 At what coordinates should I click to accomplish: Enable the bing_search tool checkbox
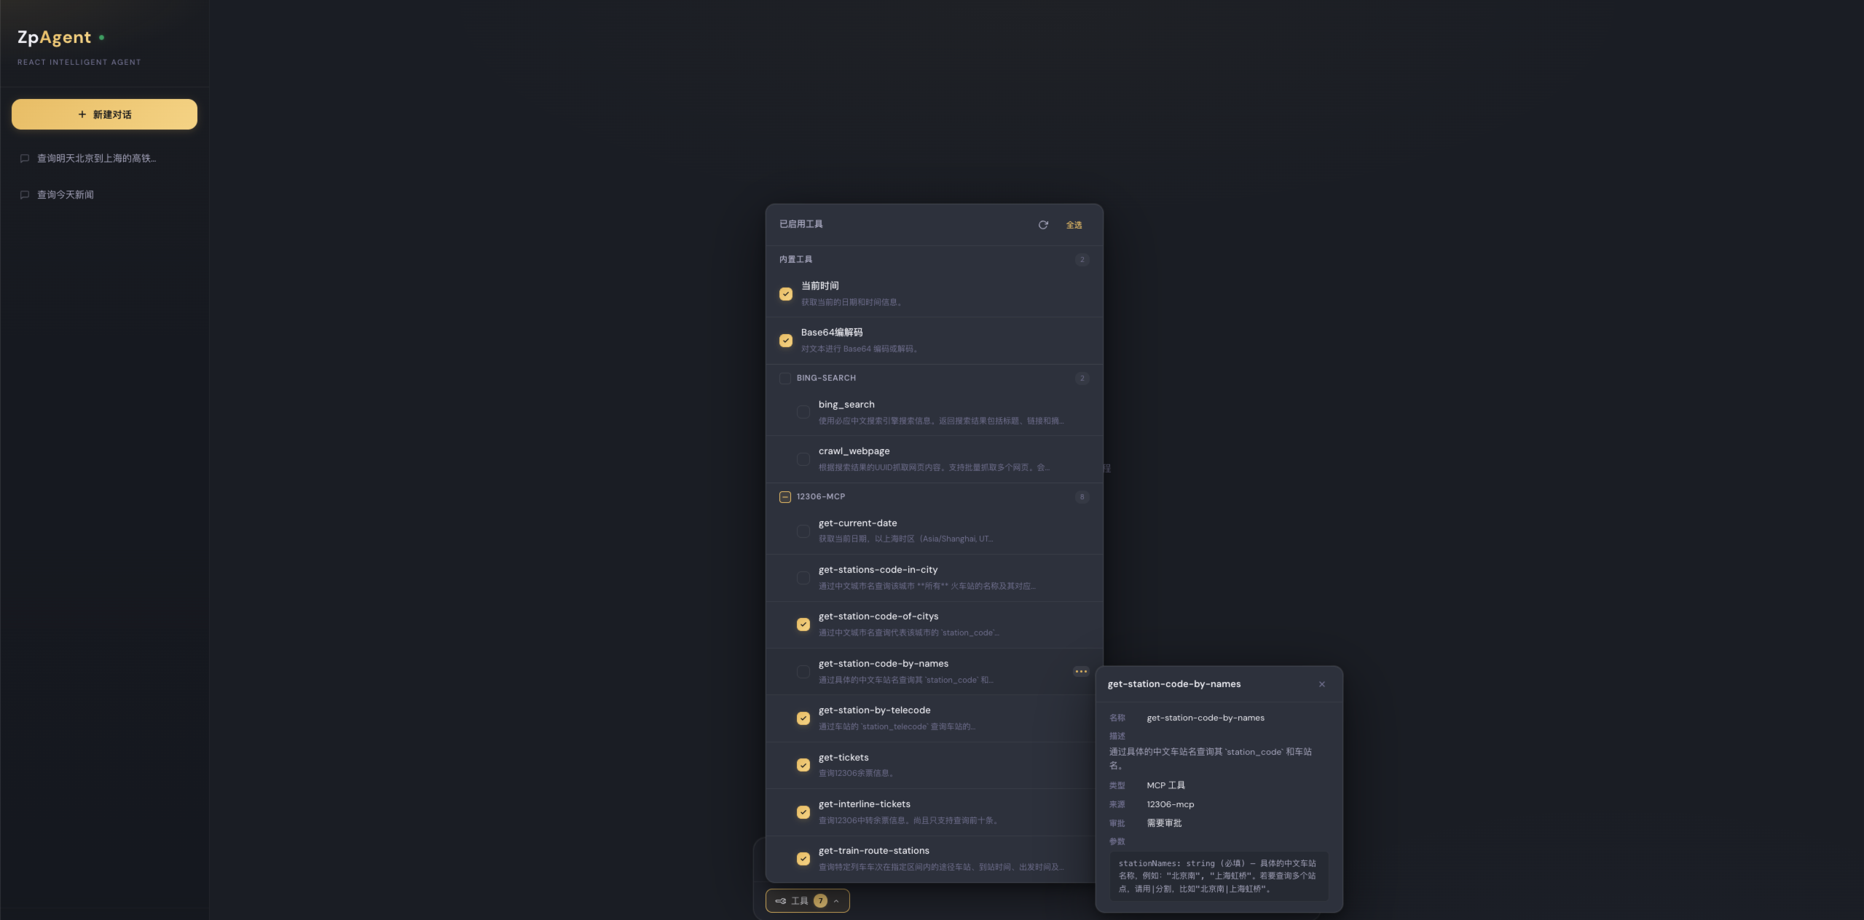pyautogui.click(x=803, y=412)
